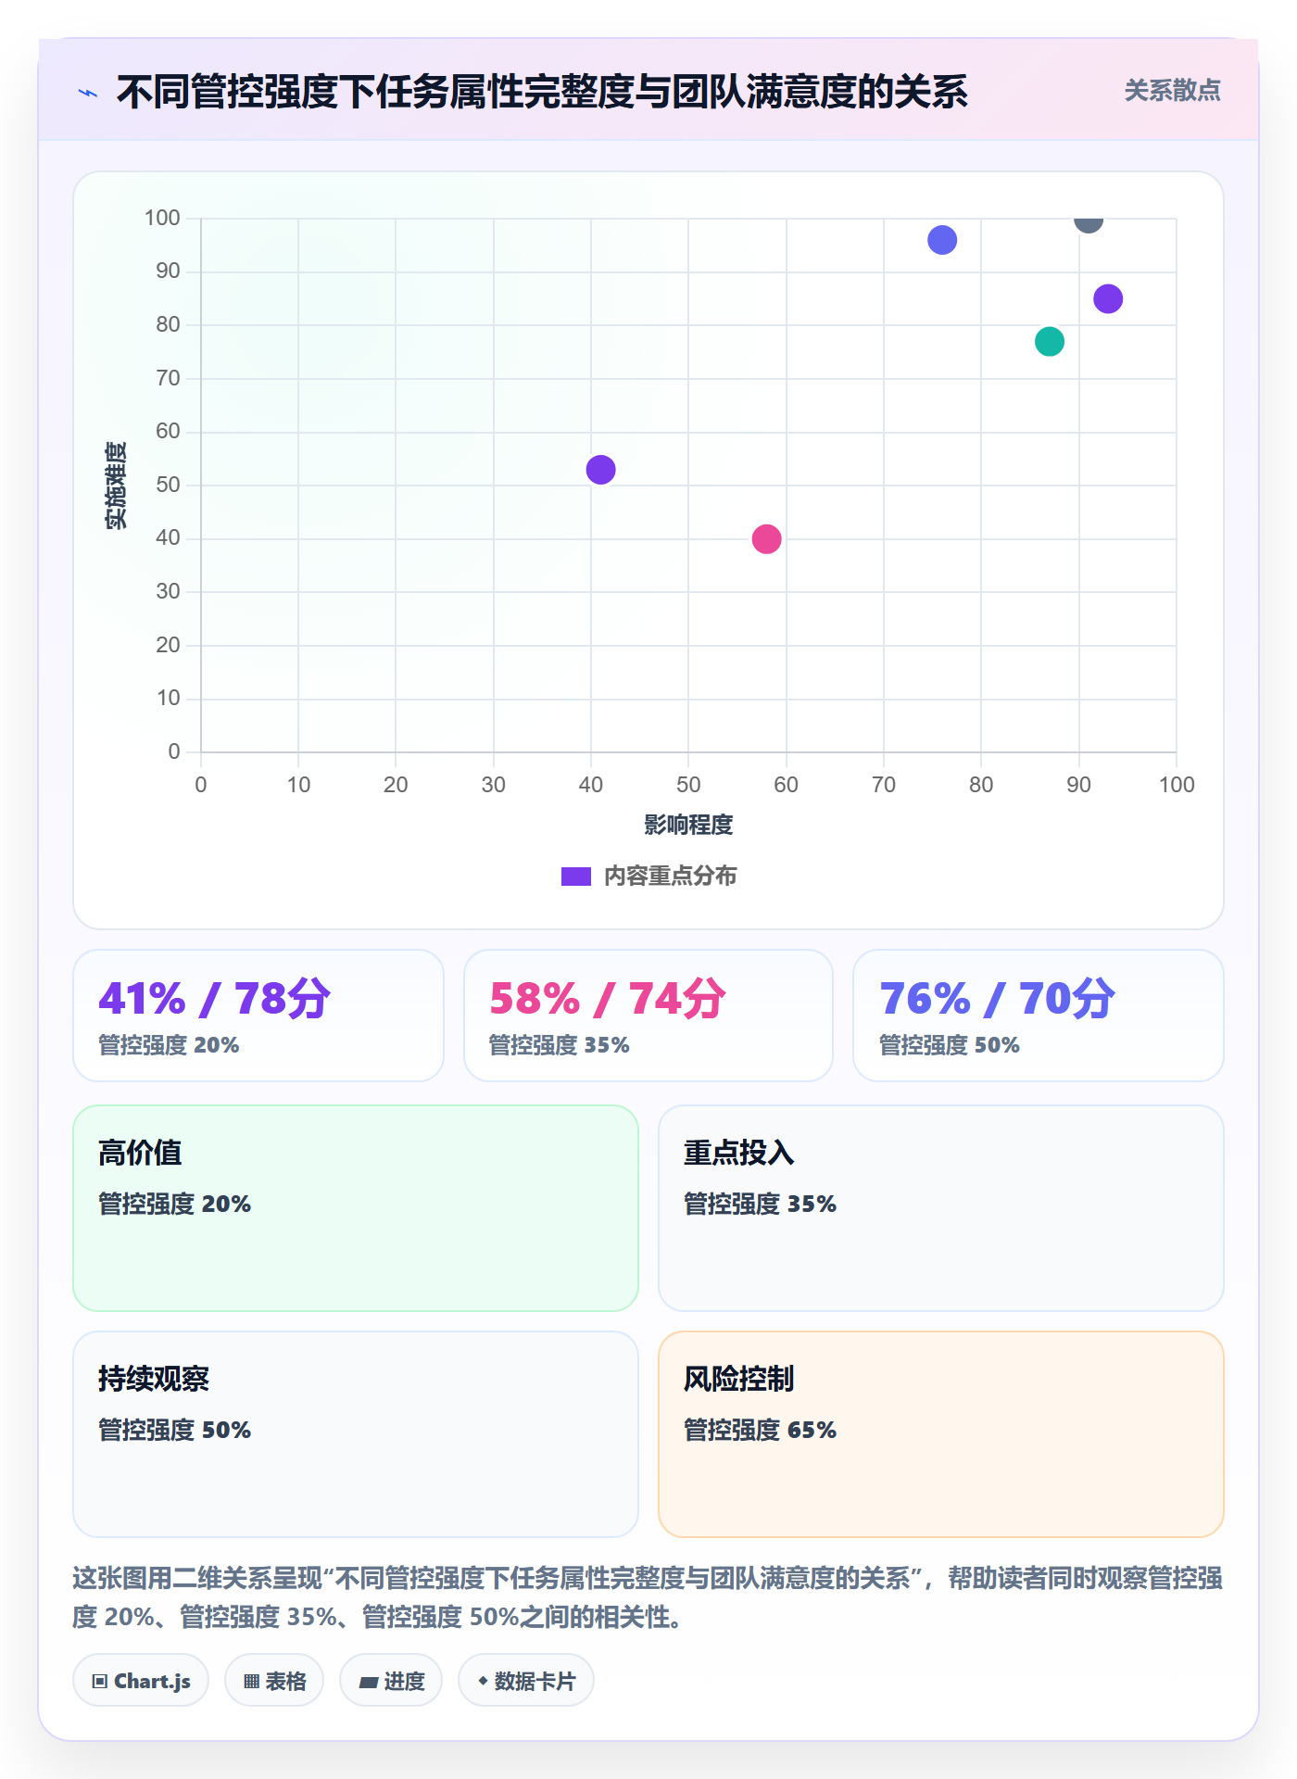Click the chart title 不同管控强度下任务属性完整度与团队满意度的关系

click(x=542, y=92)
